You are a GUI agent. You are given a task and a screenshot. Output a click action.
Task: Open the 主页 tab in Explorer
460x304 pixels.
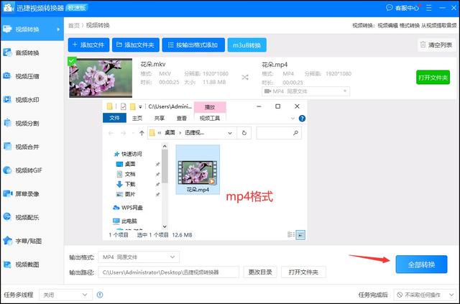click(137, 118)
